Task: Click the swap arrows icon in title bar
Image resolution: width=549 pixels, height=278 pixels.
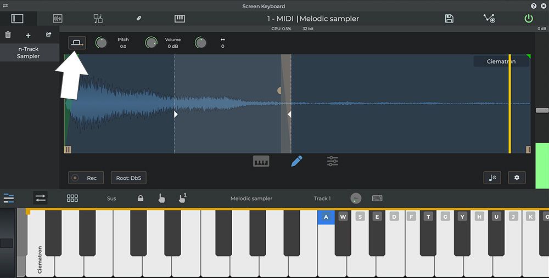Action: click(5, 6)
